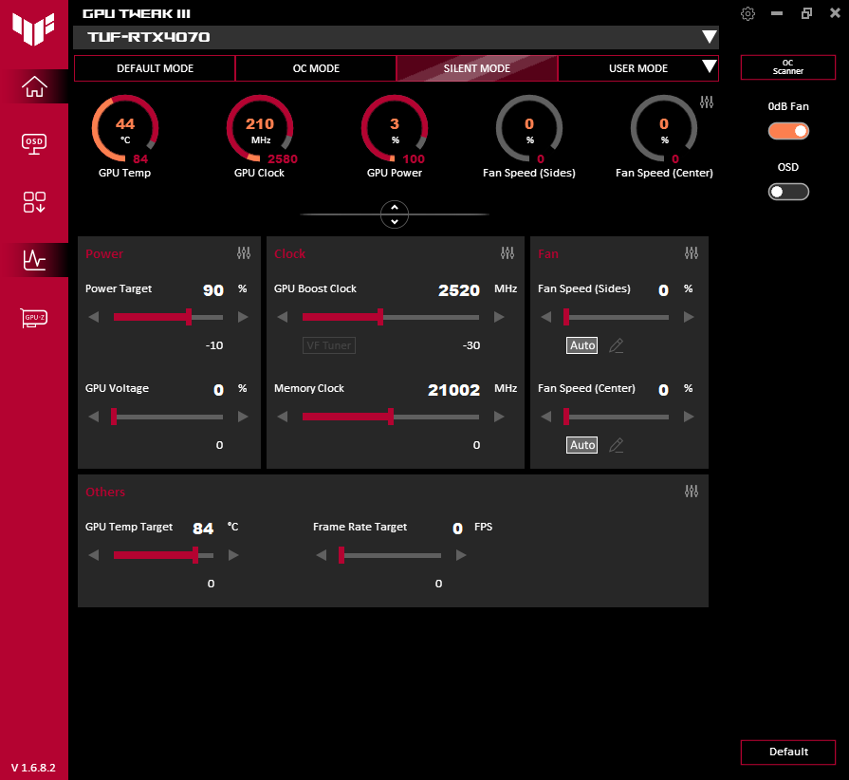849x780 pixels.
Task: Click the Power Target value 90
Action: click(x=213, y=290)
